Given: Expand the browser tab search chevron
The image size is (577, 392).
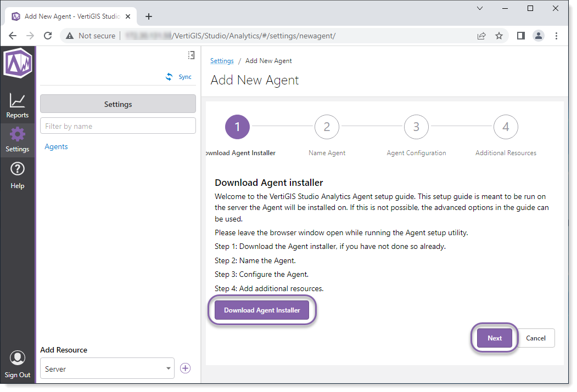Looking at the screenshot, I should click(479, 8).
